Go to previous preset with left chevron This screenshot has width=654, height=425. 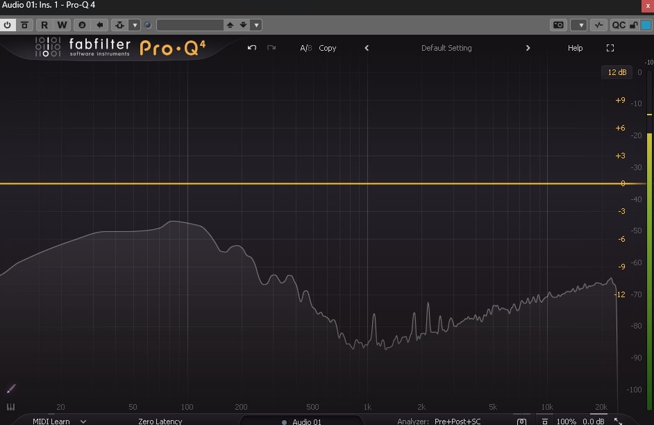(x=367, y=48)
